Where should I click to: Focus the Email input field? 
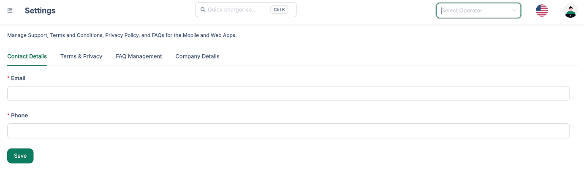[x=288, y=93]
